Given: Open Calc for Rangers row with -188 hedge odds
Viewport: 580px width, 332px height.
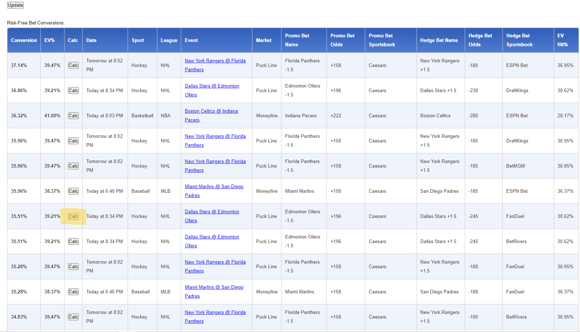Looking at the screenshot, I should 73,266.
